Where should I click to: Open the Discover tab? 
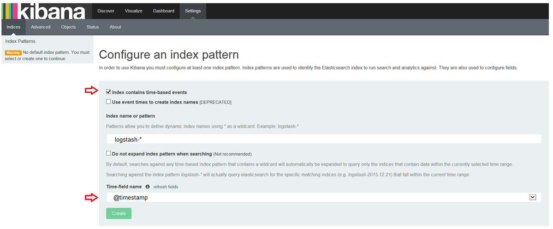click(106, 11)
